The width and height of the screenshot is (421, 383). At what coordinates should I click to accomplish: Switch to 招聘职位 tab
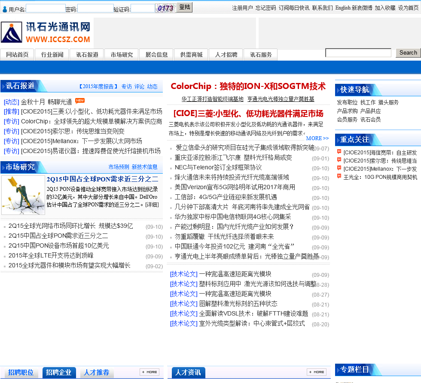21,373
